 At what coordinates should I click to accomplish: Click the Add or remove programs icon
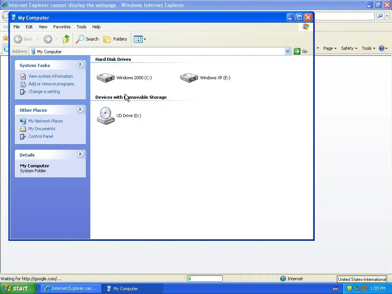(x=23, y=84)
